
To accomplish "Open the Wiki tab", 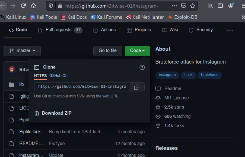I will [170, 30].
